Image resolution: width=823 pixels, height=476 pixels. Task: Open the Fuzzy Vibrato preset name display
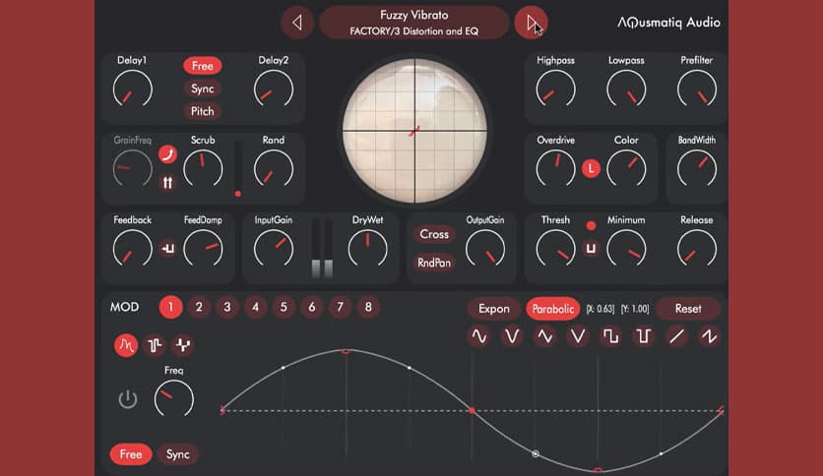point(414,23)
